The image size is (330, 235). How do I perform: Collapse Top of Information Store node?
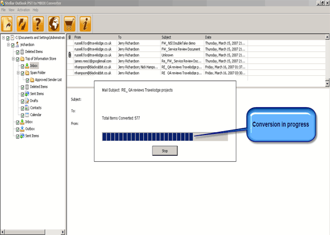[x=13, y=59]
